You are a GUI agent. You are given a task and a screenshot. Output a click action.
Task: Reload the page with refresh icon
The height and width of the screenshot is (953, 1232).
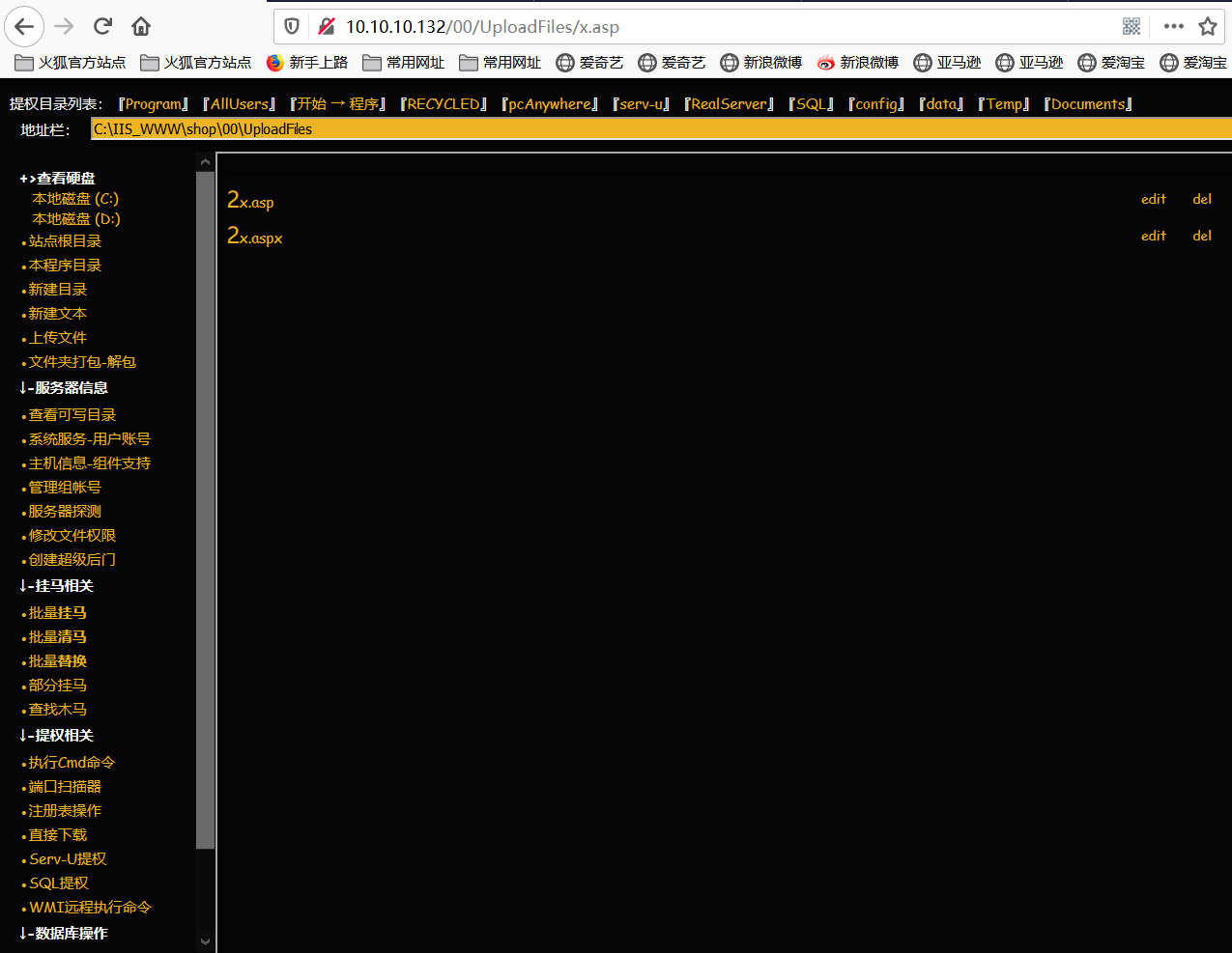pos(102,26)
